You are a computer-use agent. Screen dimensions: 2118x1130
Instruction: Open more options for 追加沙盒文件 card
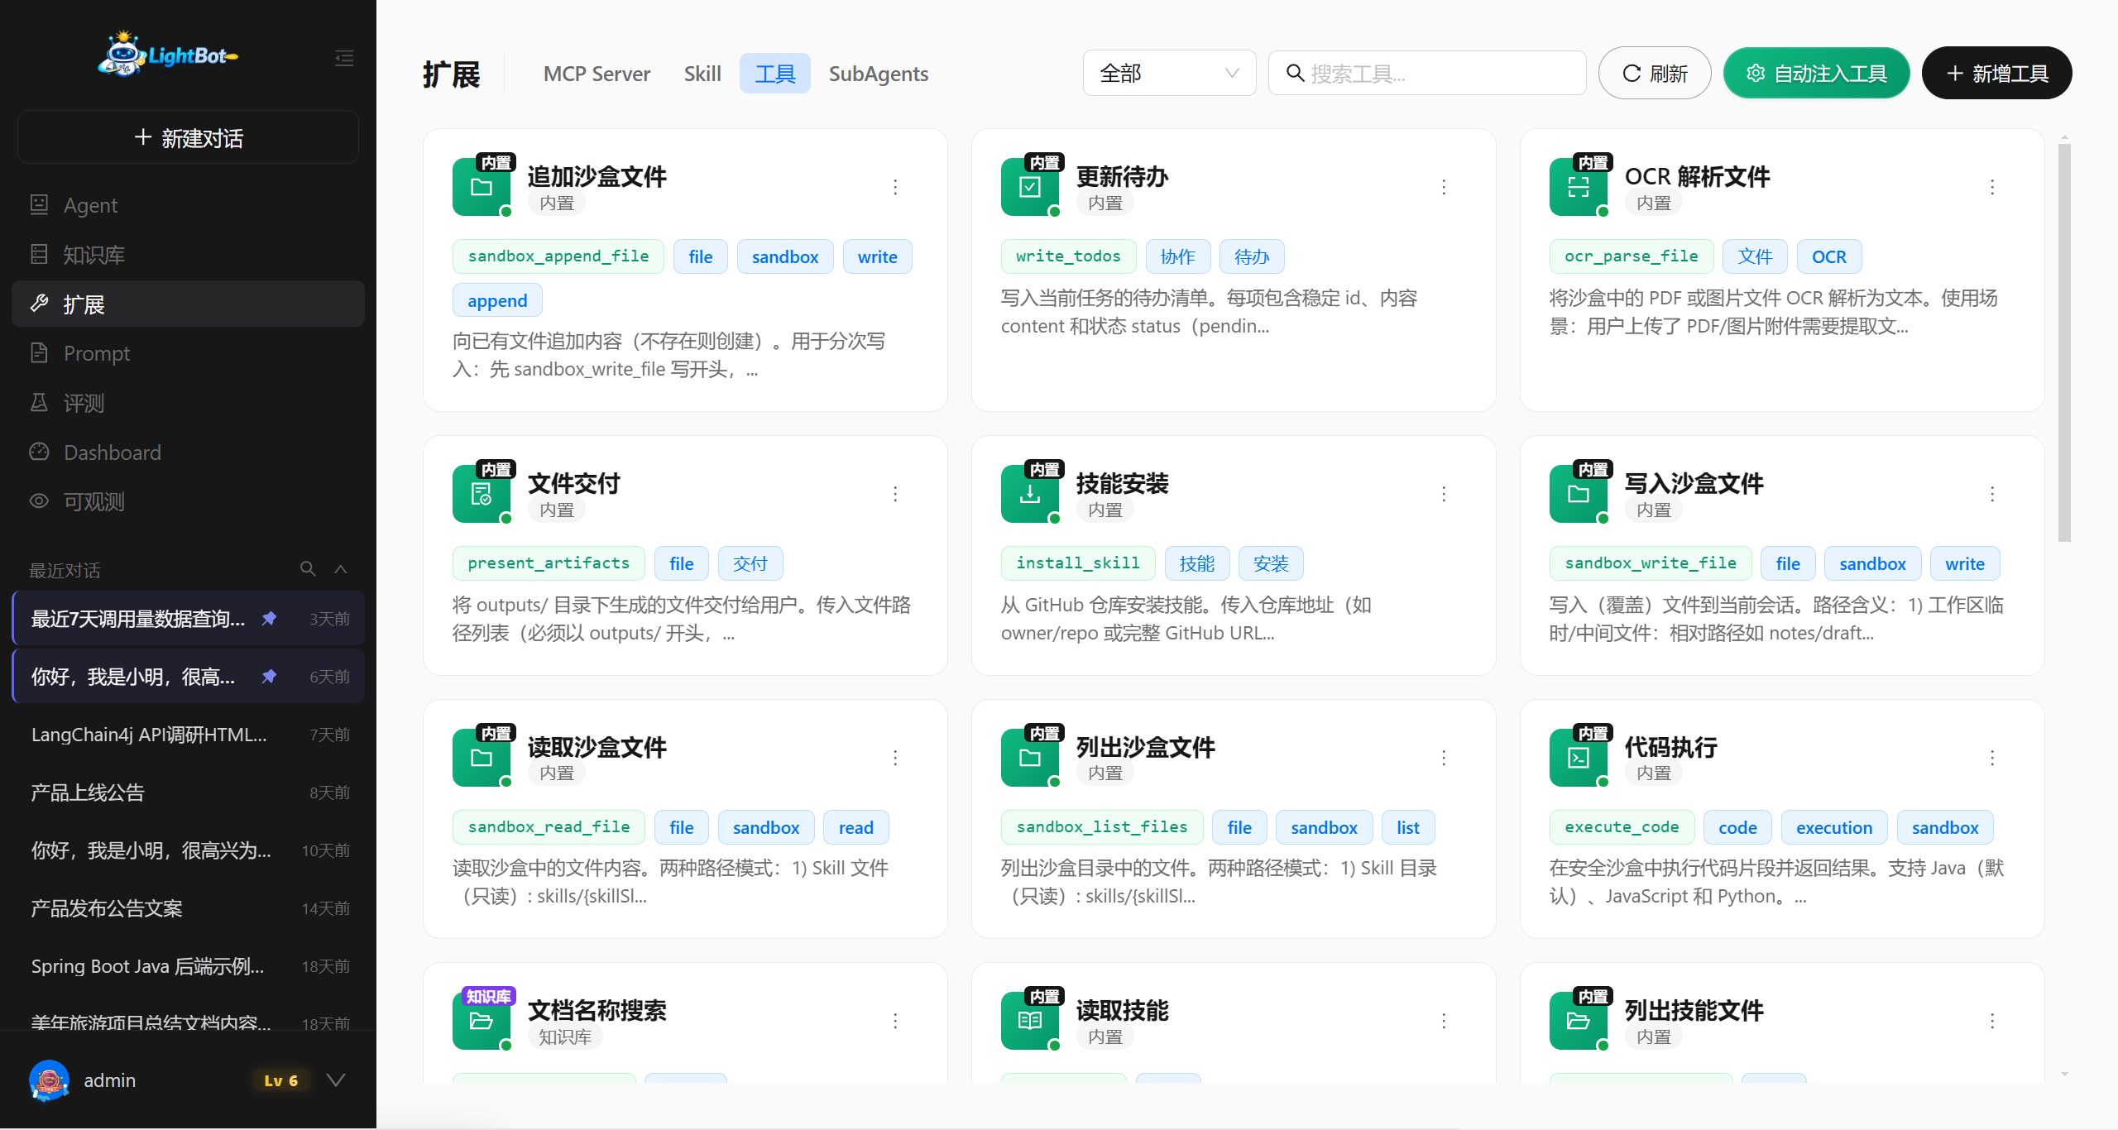(x=895, y=187)
